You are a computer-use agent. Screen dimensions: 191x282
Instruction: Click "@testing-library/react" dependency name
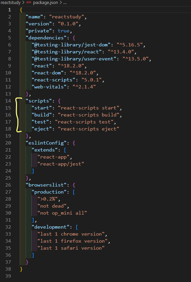tap(67, 52)
